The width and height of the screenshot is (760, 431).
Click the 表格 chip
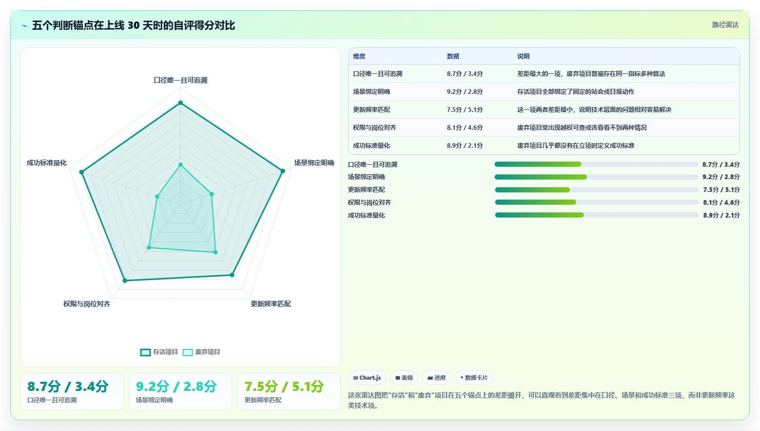click(404, 378)
